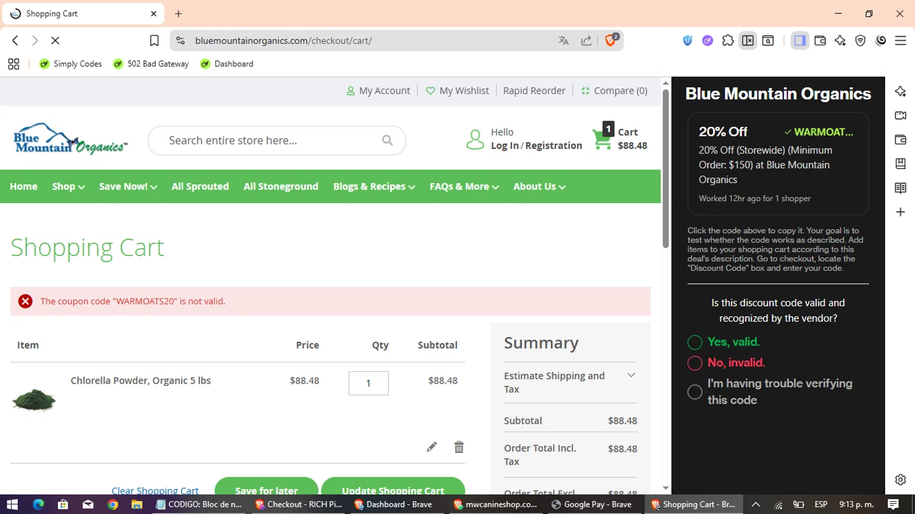Screen dimensions: 915x514
Task: Open the All Stoneground menu item
Action: point(281,187)
